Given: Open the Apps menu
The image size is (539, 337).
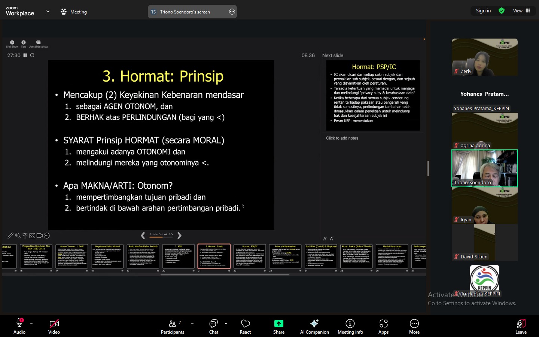Looking at the screenshot, I should [383, 326].
